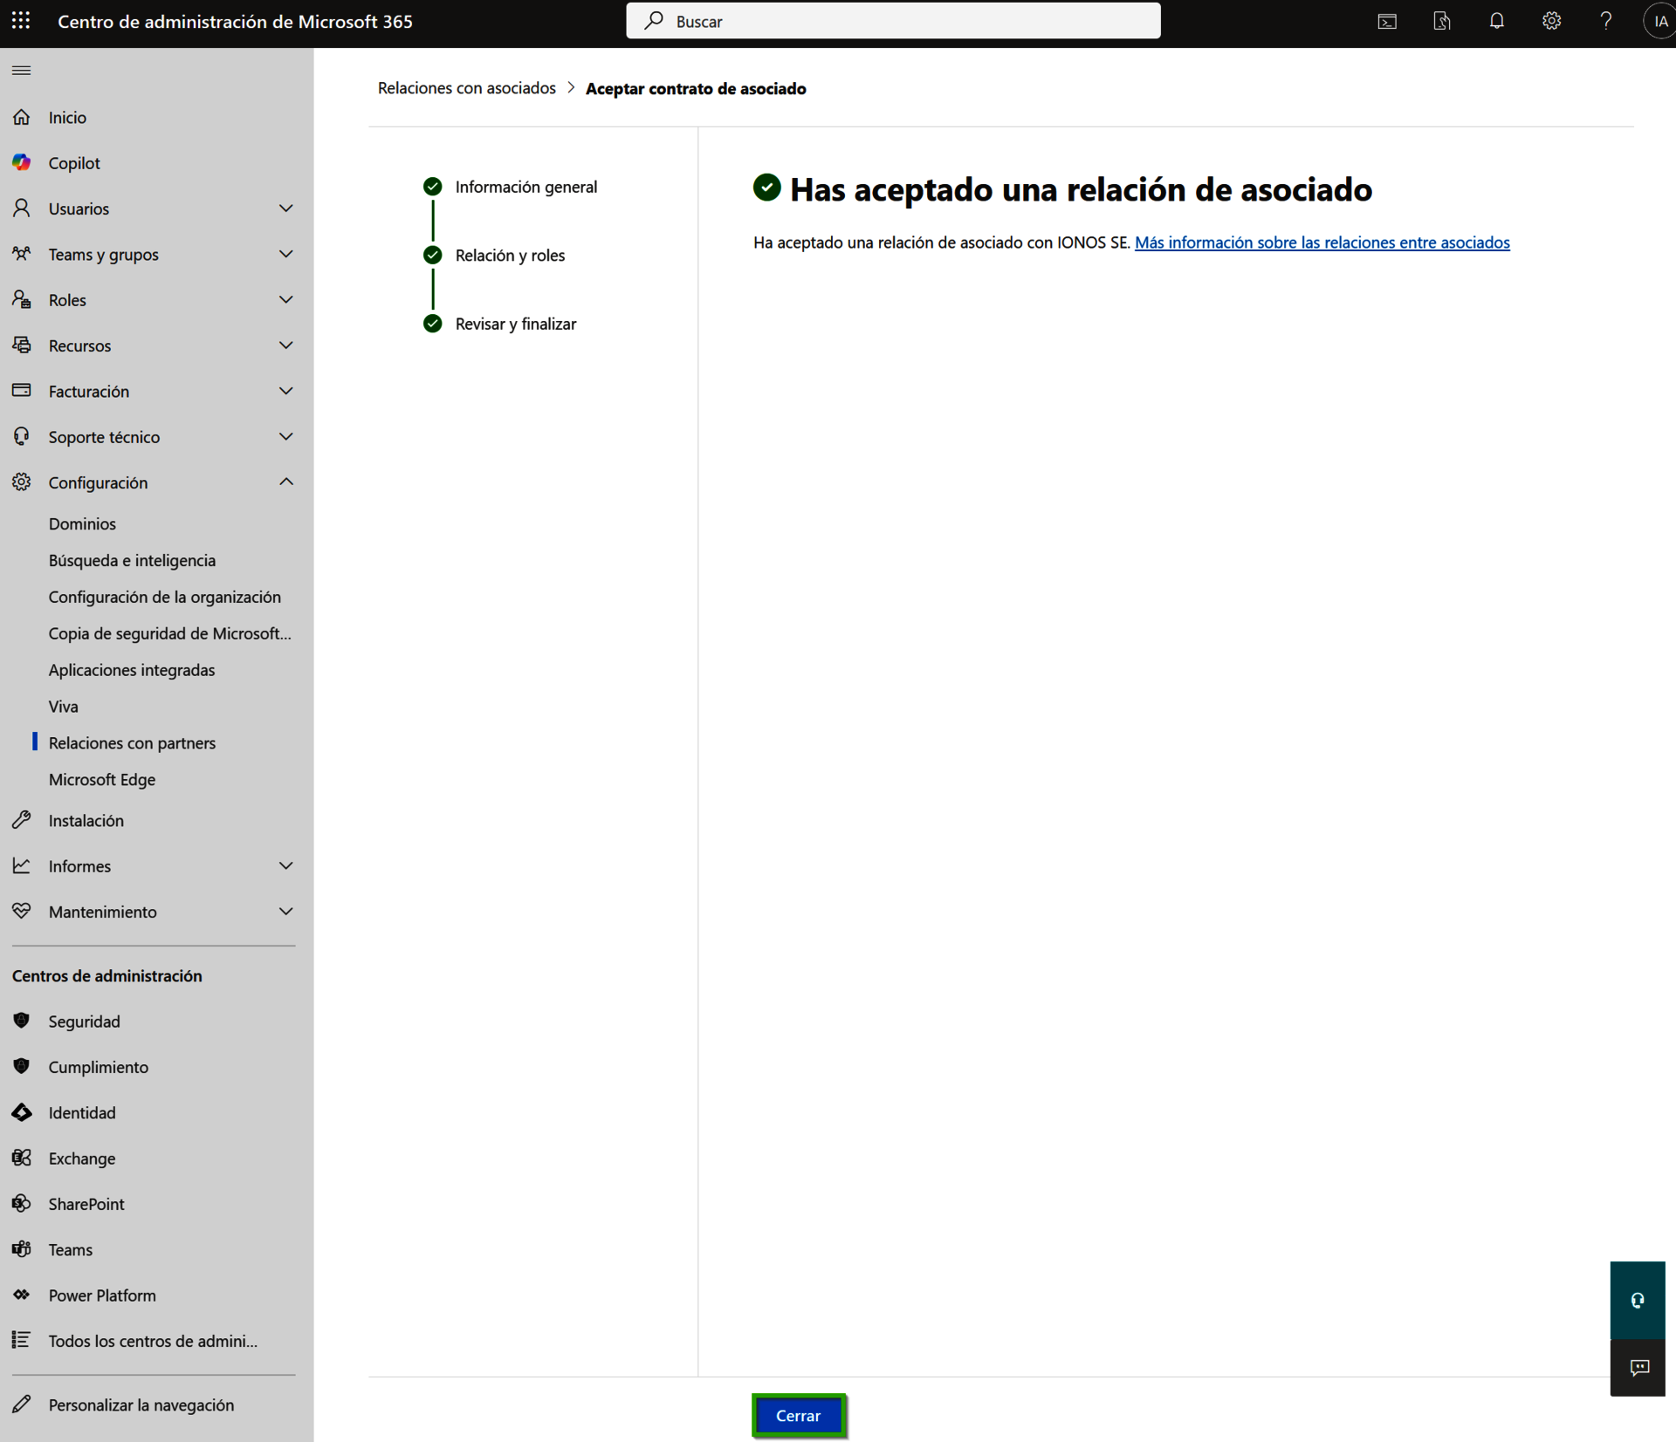Viewport: 1676px width, 1442px height.
Task: Open the Cloud Shell terminal icon
Action: click(x=1386, y=21)
